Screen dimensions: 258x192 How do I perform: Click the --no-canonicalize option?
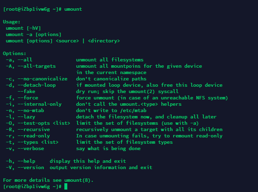click(42, 79)
